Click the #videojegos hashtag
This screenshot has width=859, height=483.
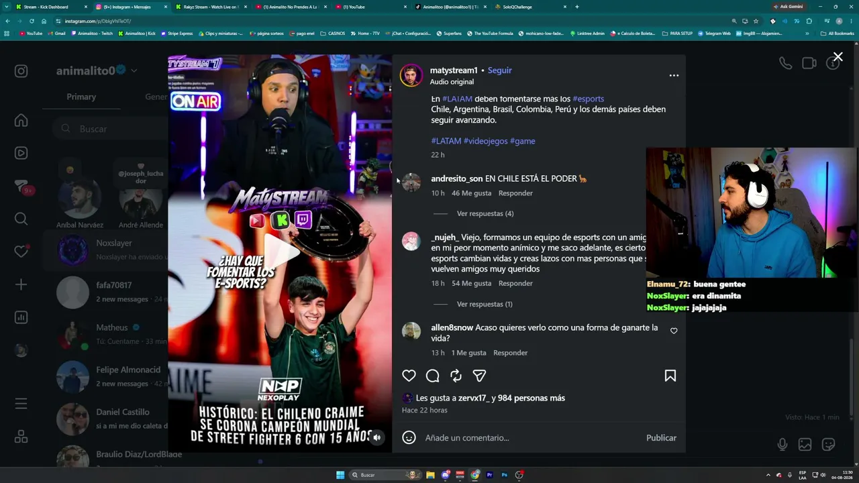485,141
